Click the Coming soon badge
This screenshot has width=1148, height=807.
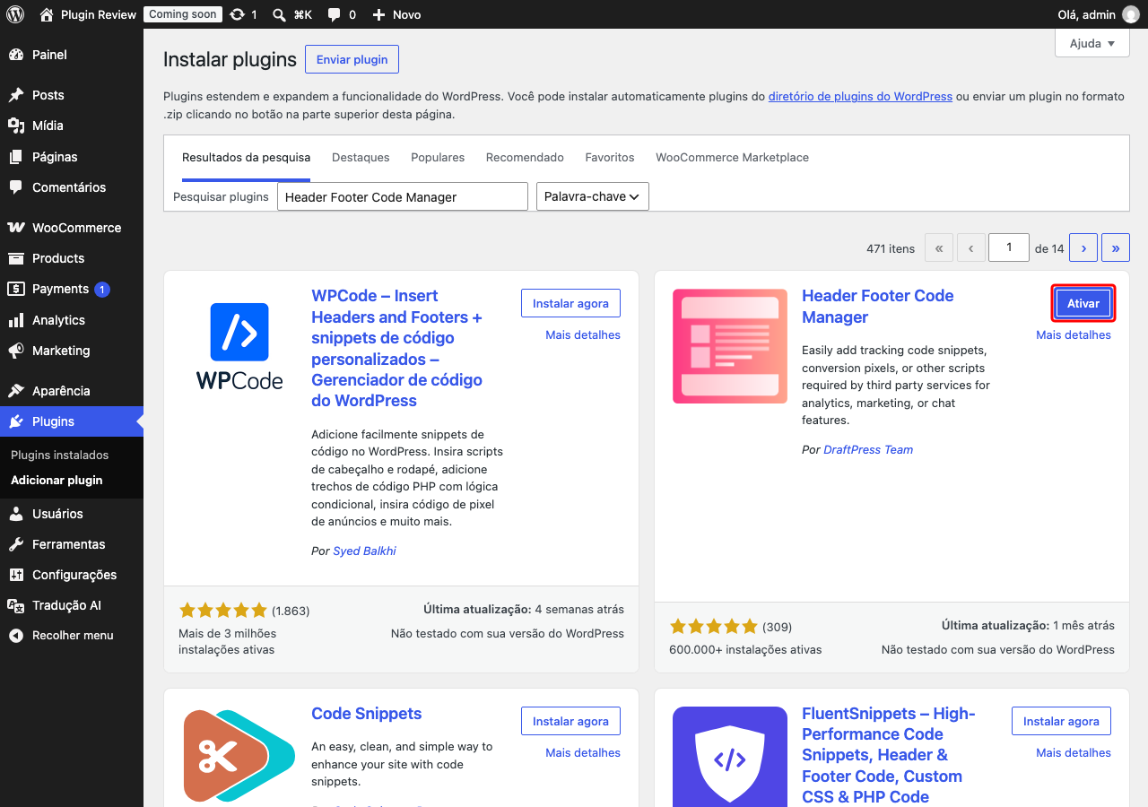point(182,14)
